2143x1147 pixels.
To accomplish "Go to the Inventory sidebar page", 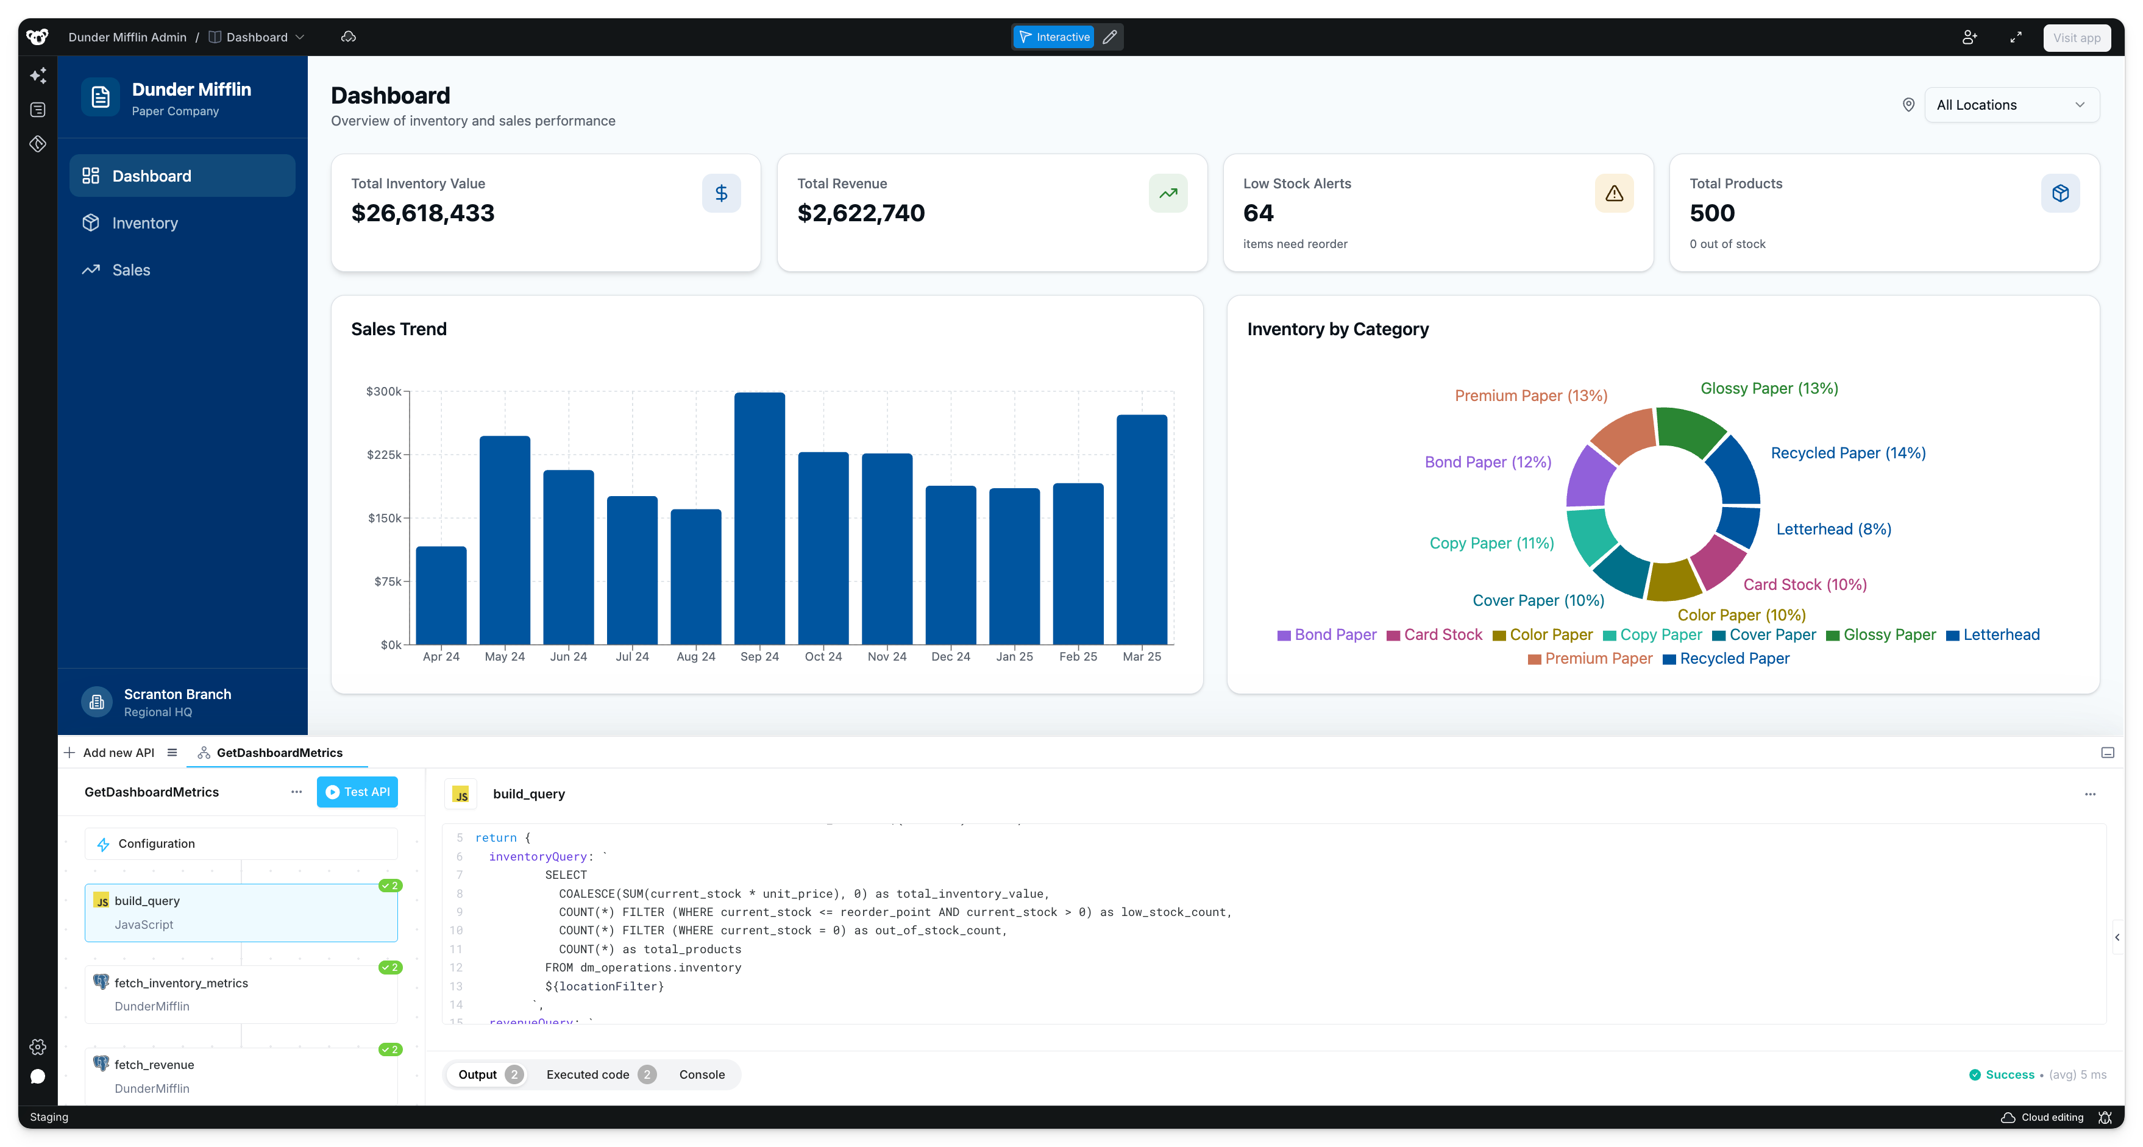I will click(144, 223).
